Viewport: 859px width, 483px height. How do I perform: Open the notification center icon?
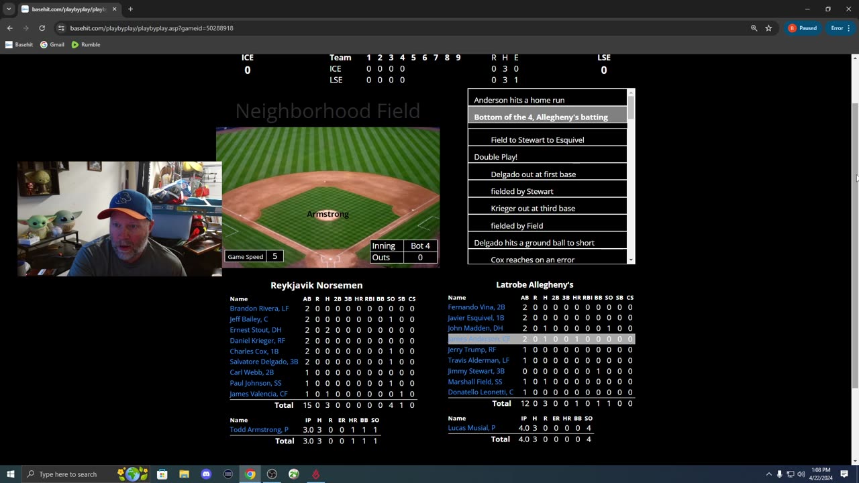844,474
